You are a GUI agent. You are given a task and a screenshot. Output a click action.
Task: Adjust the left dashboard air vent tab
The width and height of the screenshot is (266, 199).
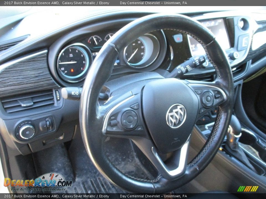click(x=25, y=103)
